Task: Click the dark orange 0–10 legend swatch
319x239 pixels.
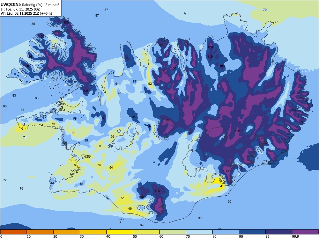Action: tap(14, 232)
